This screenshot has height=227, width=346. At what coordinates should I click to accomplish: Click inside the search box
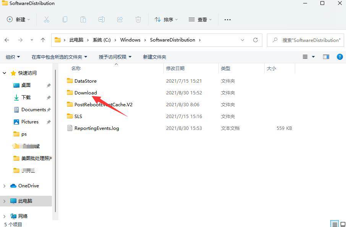click(306, 40)
